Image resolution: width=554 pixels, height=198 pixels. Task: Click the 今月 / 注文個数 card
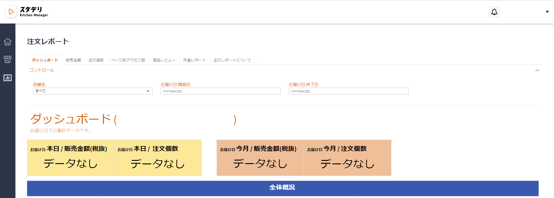click(348, 158)
